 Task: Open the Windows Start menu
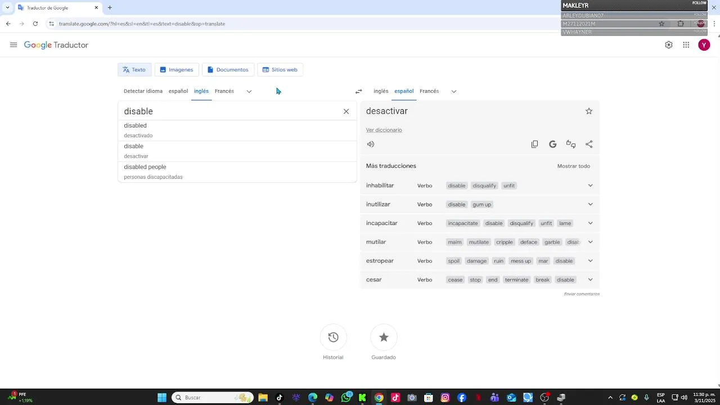[x=162, y=398]
